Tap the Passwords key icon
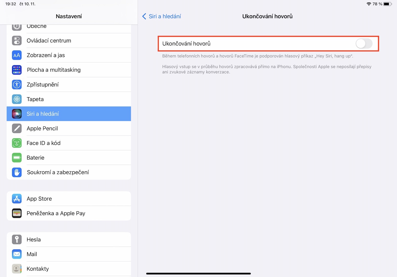 [x=17, y=240]
